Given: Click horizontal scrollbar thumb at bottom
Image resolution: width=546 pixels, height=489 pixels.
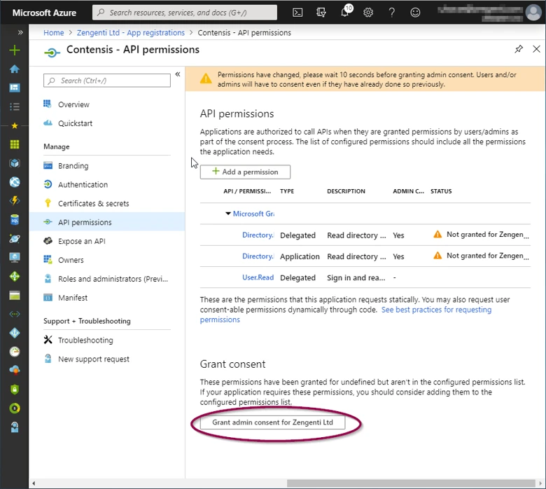Looking at the screenshot, I should [411, 483].
